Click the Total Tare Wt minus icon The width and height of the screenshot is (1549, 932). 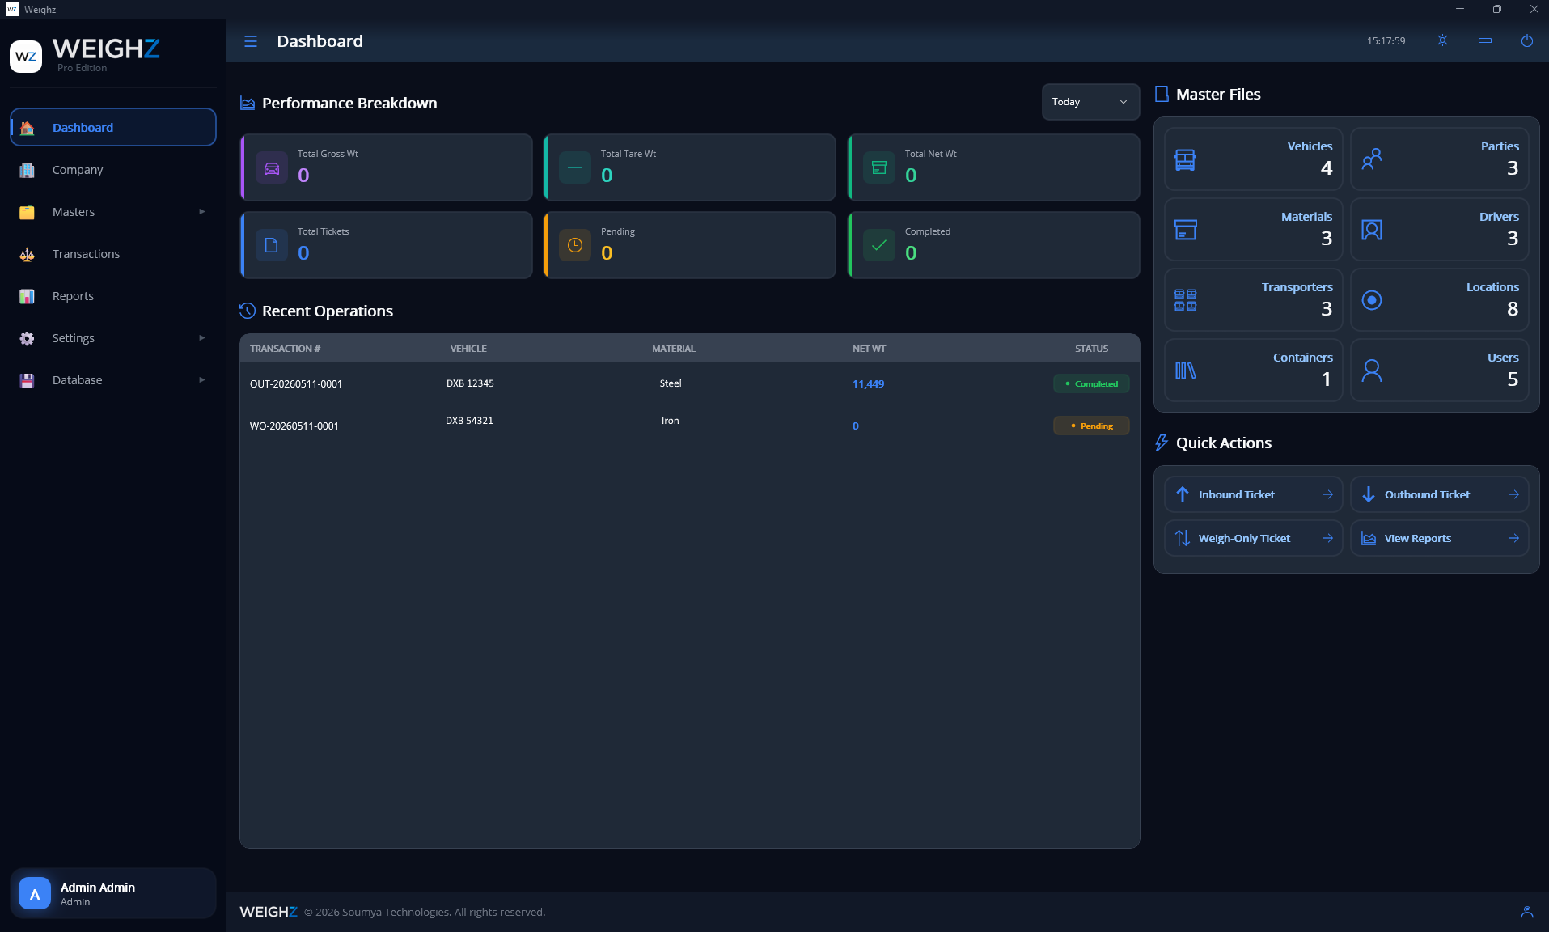[x=575, y=167]
